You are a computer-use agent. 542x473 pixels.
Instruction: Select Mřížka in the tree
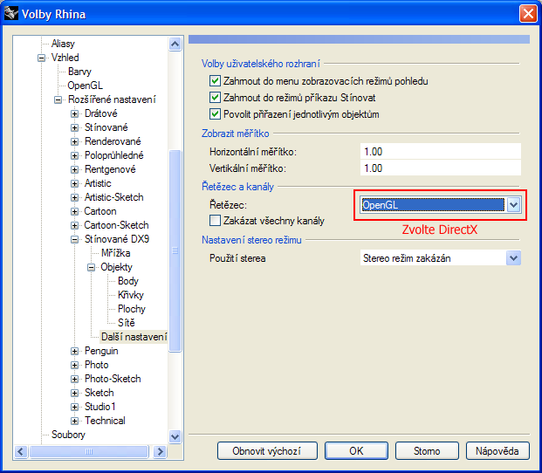click(115, 253)
